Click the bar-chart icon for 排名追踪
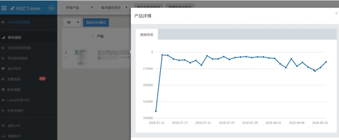 3,38
